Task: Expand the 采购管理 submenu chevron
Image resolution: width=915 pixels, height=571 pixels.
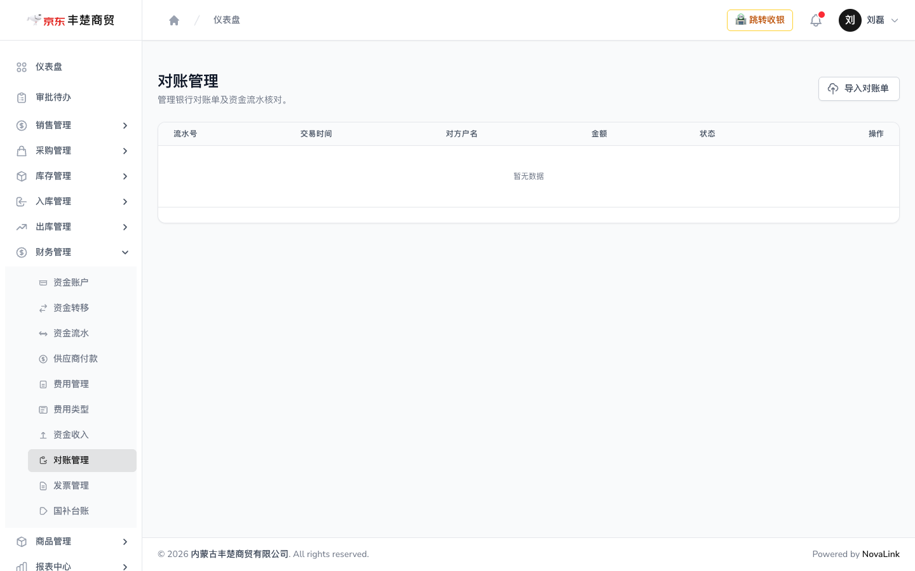Action: pyautogui.click(x=125, y=151)
